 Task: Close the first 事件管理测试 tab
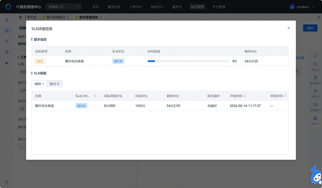[x=68, y=17]
